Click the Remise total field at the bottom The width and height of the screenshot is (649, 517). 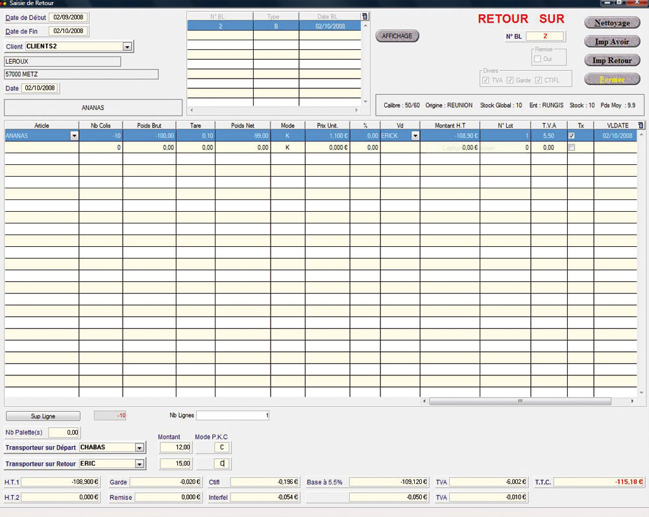(x=168, y=497)
